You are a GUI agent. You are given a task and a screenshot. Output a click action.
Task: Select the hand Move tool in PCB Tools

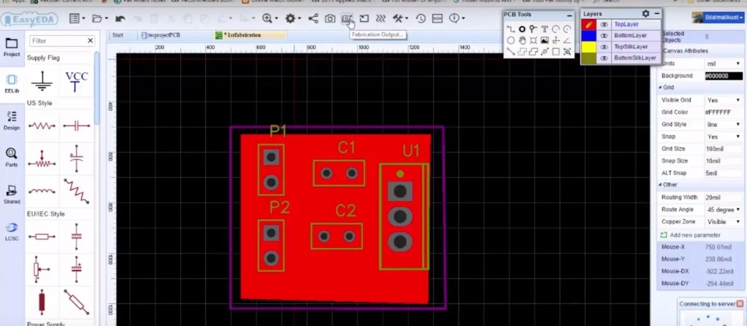(x=522, y=40)
